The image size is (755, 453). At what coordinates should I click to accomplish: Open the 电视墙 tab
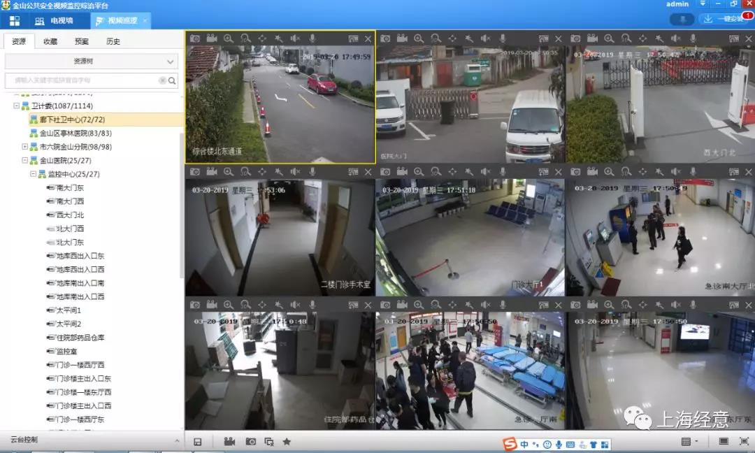(x=54, y=21)
